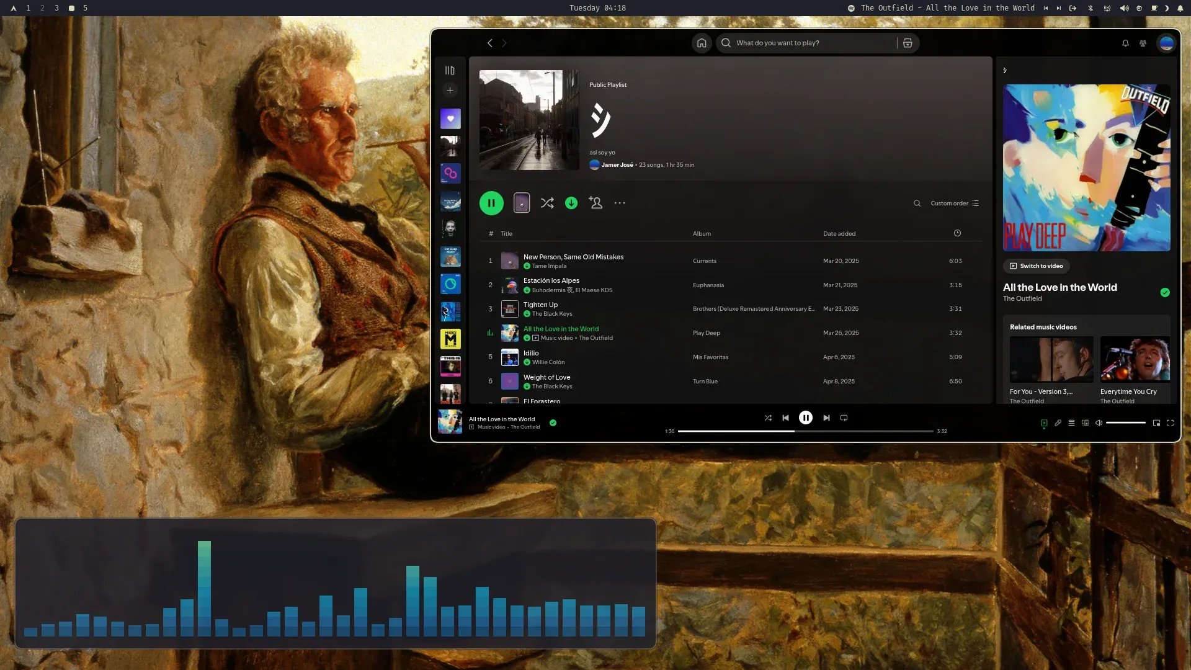Search within the playlist

click(917, 203)
